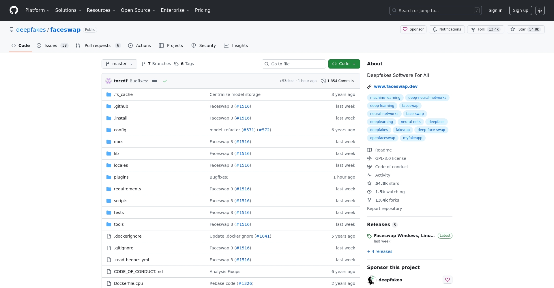554x288 pixels.
Task: Open the master branch dropdown
Action: click(x=119, y=64)
